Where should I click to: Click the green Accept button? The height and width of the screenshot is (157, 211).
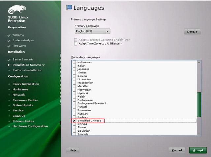198,150
